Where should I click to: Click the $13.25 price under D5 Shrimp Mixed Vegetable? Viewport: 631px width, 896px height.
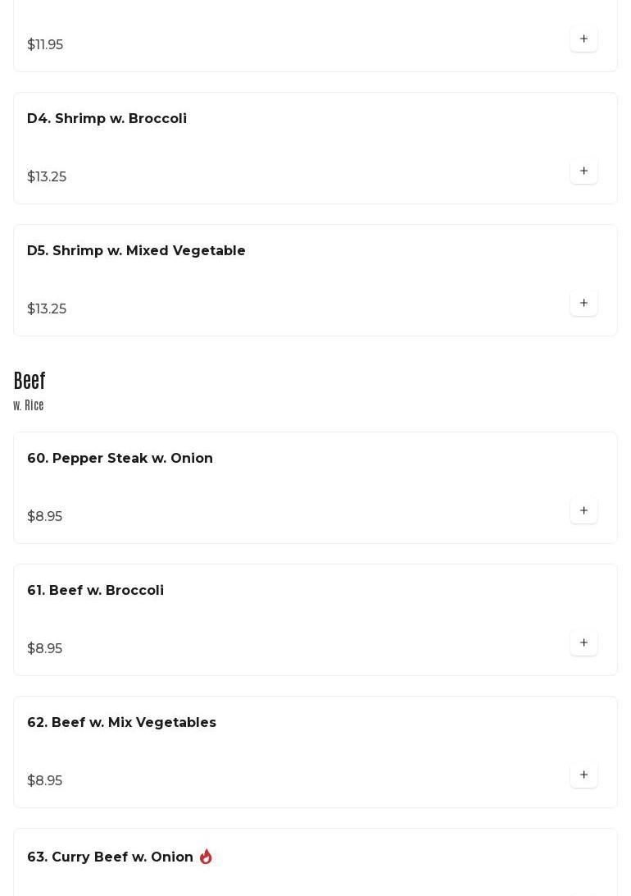click(47, 309)
